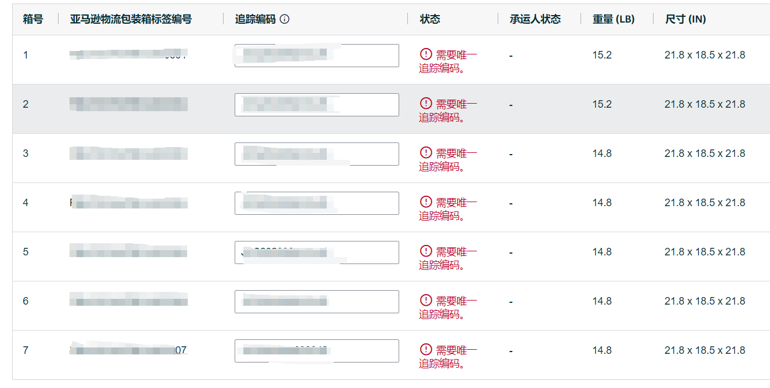Click into box 5 tracking code field
770x388 pixels.
316,252
